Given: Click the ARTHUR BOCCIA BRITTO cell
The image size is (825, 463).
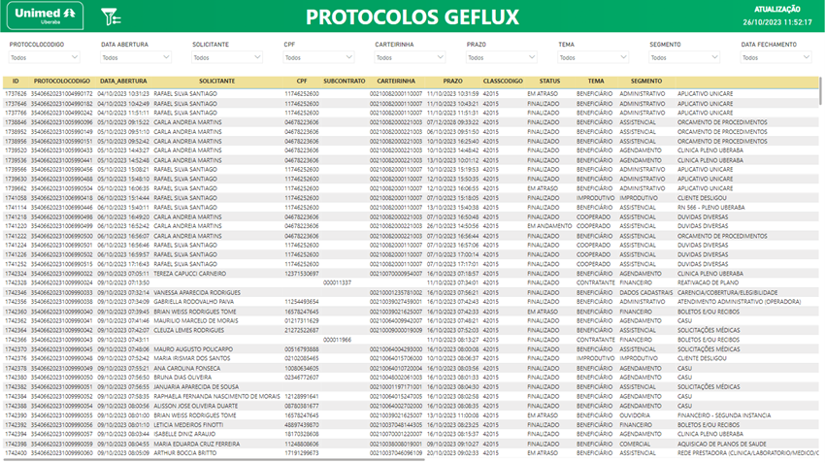Looking at the screenshot, I should [184, 453].
